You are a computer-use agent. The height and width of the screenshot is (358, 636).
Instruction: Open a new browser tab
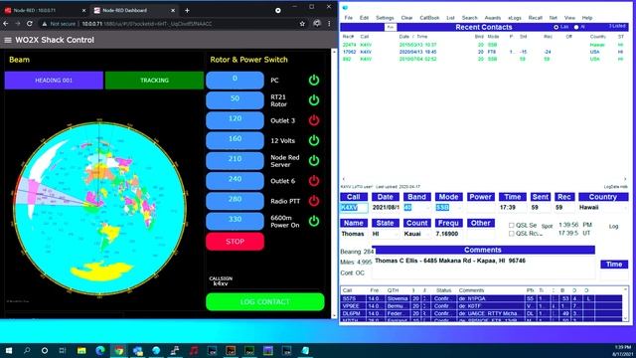187,10
